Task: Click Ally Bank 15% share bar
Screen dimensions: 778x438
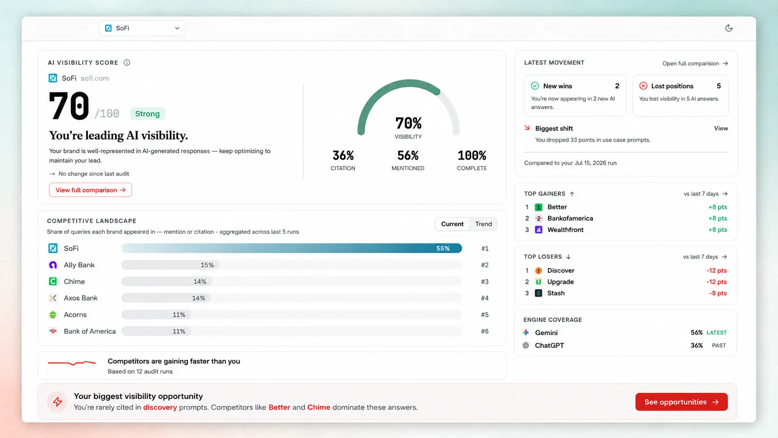Action: coord(170,265)
